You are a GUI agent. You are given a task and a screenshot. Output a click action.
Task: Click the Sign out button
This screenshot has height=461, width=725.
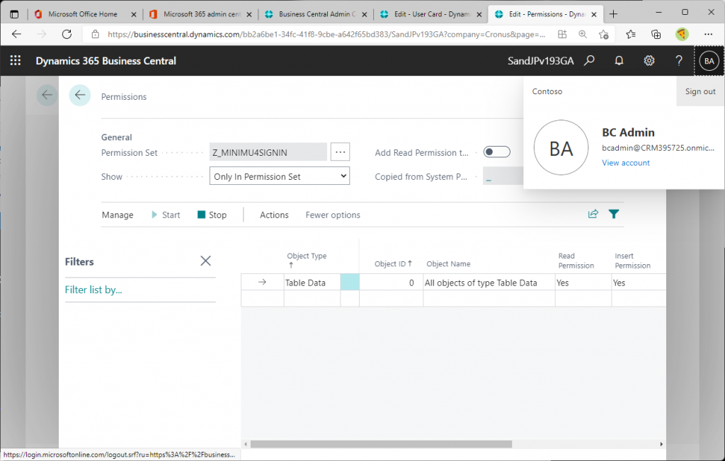[700, 91]
